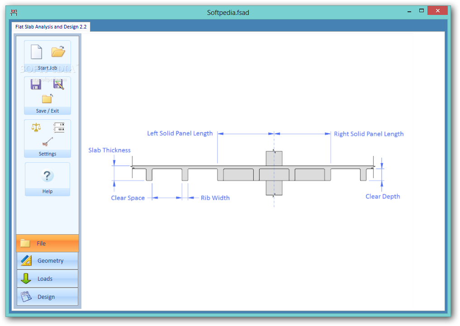
Task: Click the Slab Thickness label in the diagram
Action: [x=109, y=150]
